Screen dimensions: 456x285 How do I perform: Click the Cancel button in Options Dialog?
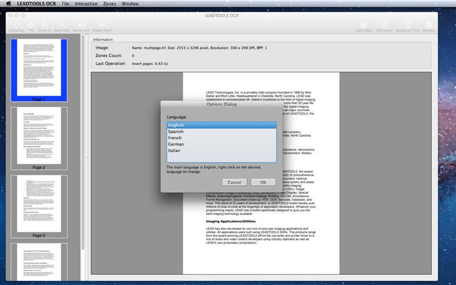pyautogui.click(x=234, y=182)
